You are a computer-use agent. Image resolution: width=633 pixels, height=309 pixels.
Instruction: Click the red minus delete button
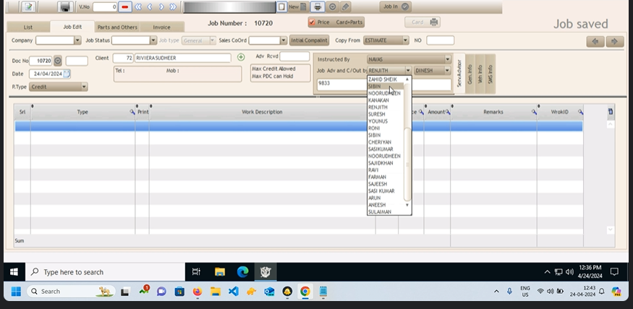tap(125, 7)
